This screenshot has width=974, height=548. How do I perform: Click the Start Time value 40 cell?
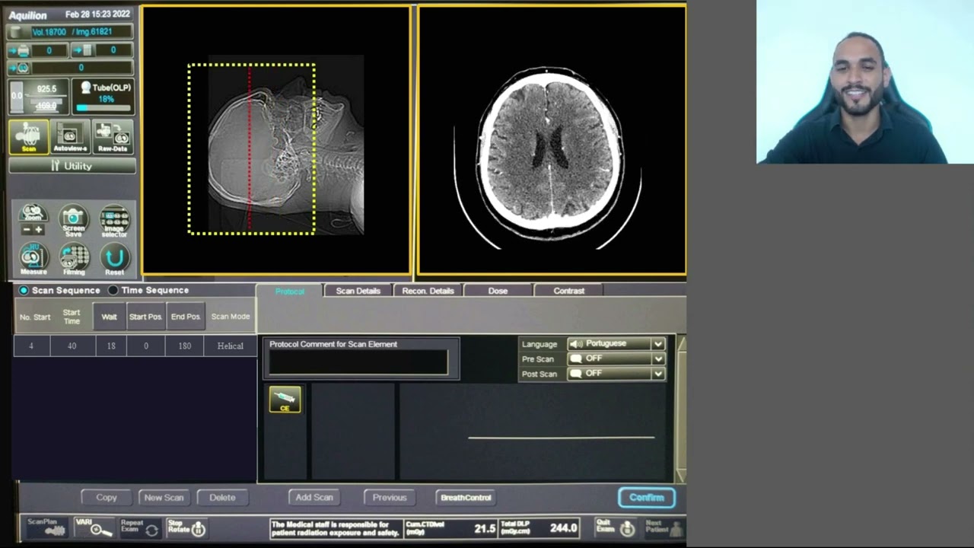coord(72,346)
